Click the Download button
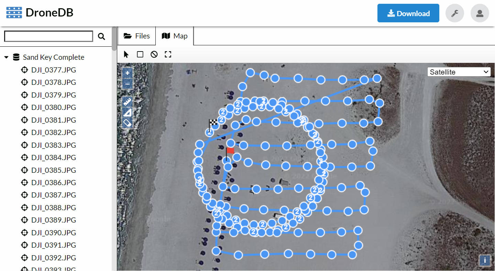 pos(408,13)
